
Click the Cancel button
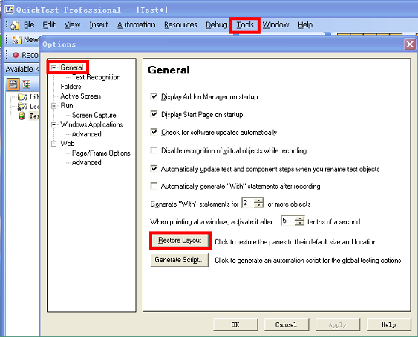[287, 324]
